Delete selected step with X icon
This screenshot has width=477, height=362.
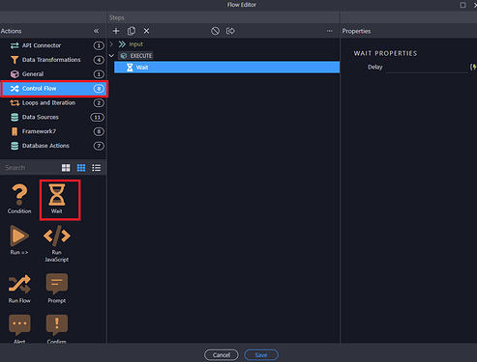click(146, 31)
